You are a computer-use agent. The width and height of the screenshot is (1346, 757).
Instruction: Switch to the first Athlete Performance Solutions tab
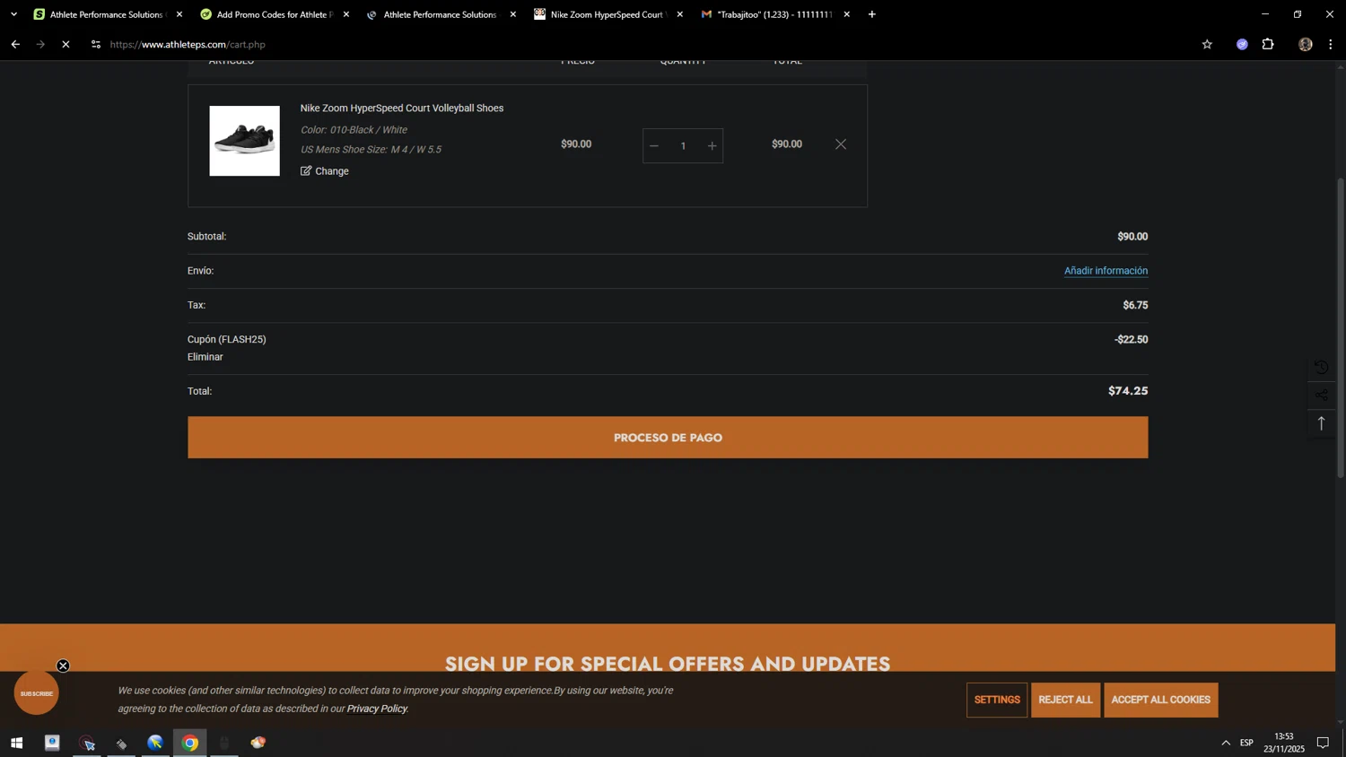pyautogui.click(x=106, y=14)
